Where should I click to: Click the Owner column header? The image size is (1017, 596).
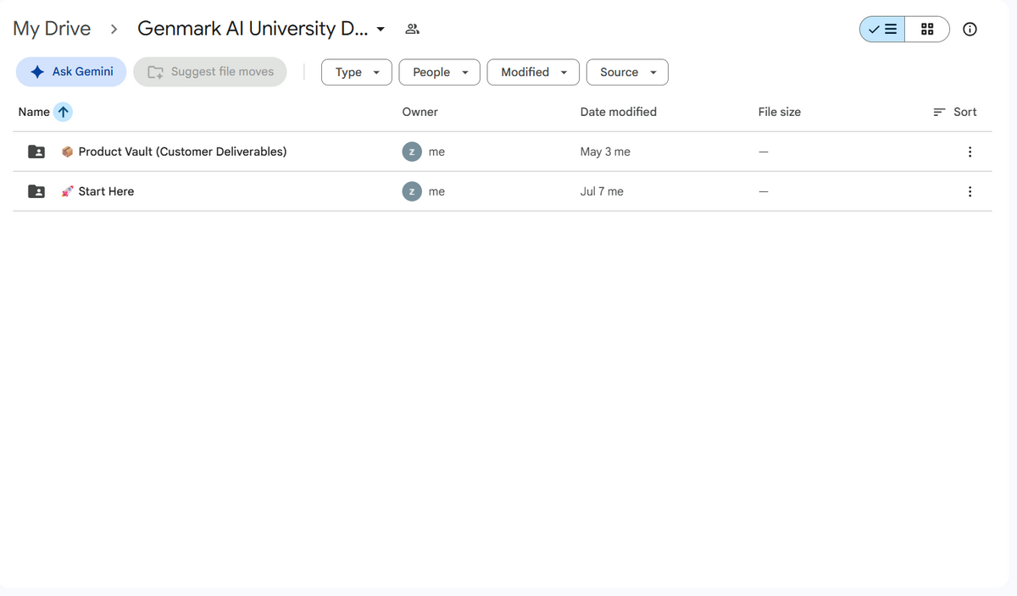click(x=420, y=112)
